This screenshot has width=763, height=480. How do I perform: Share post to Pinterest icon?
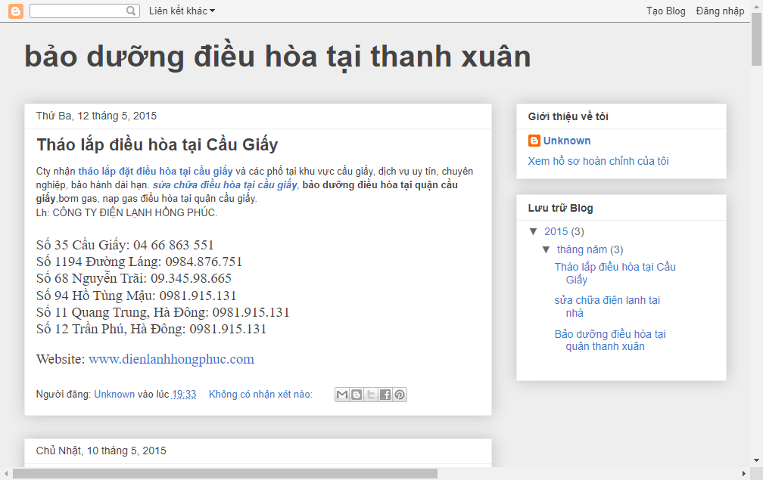pyautogui.click(x=400, y=395)
